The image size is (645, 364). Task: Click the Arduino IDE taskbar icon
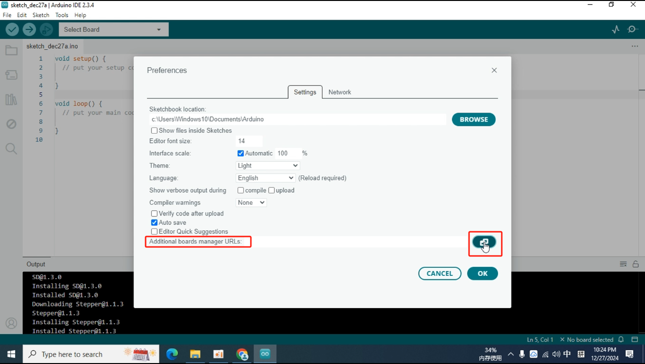(x=265, y=354)
